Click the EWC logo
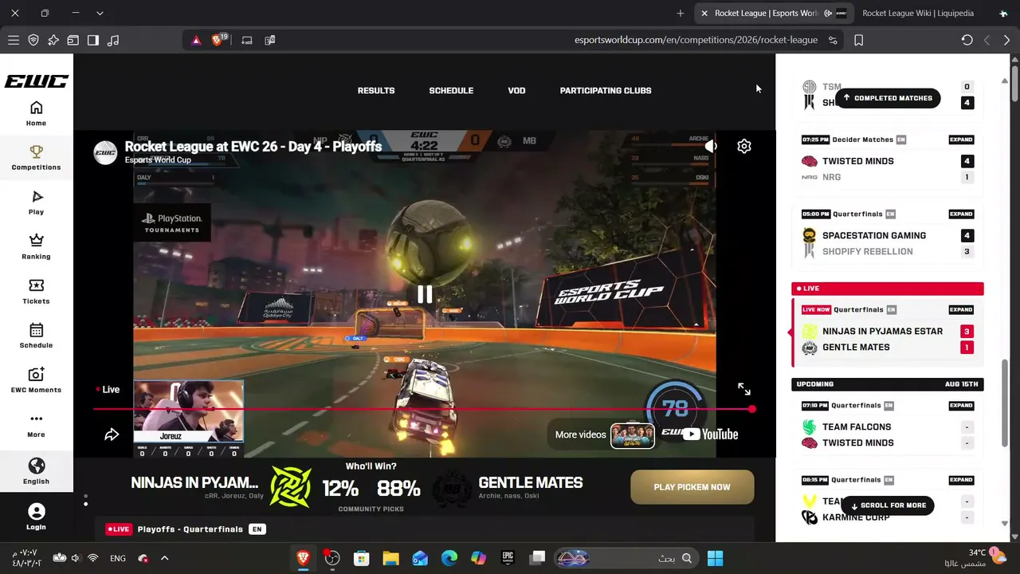 [36, 81]
